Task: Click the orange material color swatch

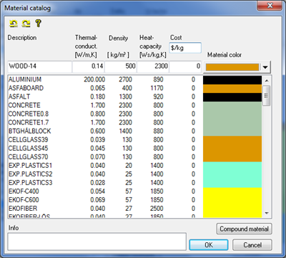Action: pos(232,67)
